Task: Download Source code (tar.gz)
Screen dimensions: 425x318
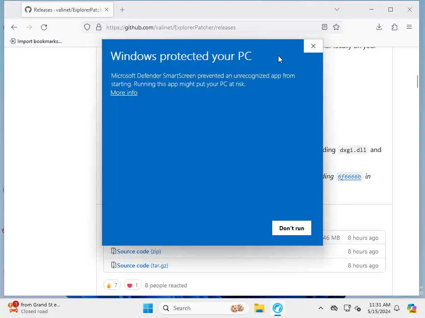Action: coord(142,265)
